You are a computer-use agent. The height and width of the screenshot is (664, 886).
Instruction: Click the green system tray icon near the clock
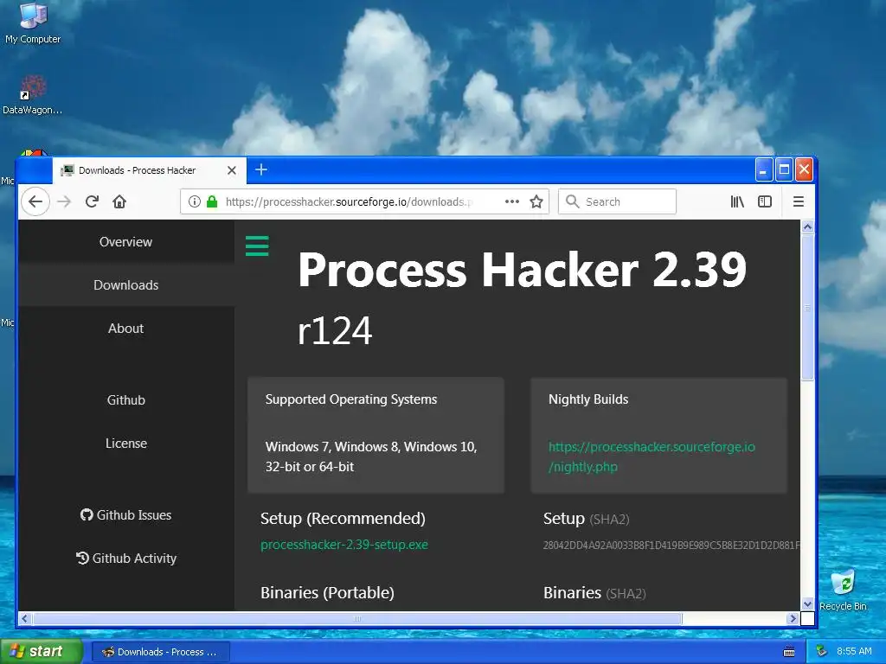pyautogui.click(x=822, y=652)
